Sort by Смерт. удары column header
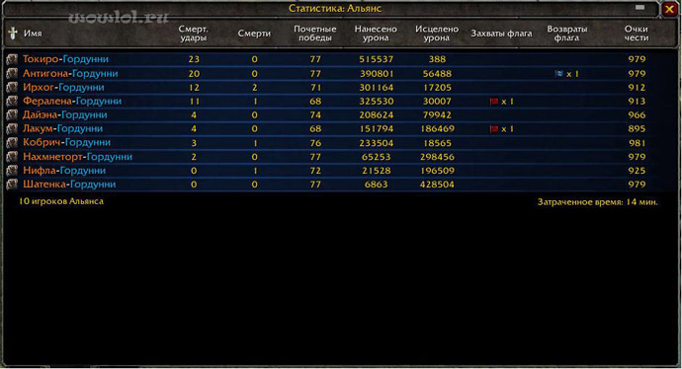Image resolution: width=682 pixels, height=369 pixels. 193,34
